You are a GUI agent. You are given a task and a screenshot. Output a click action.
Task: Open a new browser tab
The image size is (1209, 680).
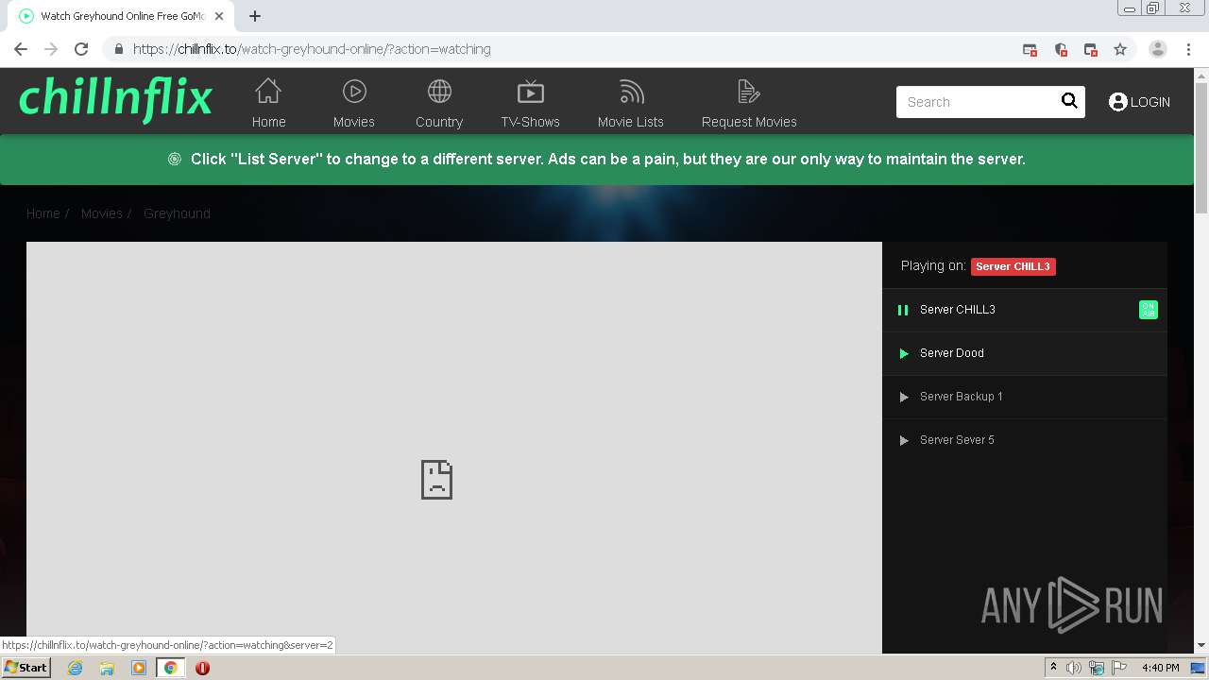click(x=255, y=16)
